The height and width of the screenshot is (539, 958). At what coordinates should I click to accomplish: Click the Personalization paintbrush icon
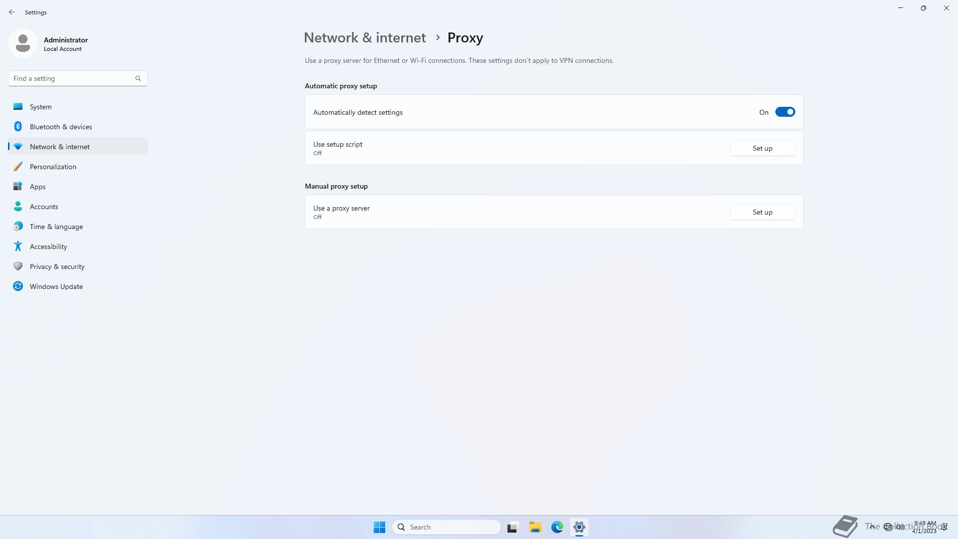tap(18, 167)
